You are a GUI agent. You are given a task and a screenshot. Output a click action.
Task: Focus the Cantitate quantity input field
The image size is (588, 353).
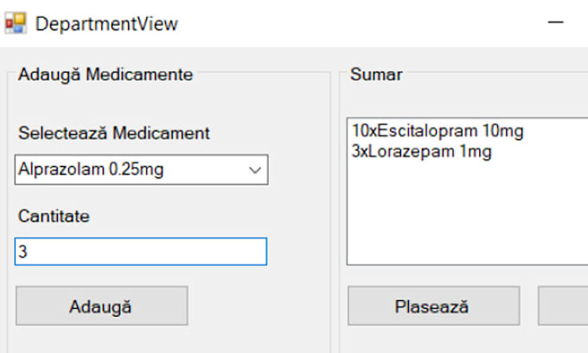click(141, 251)
